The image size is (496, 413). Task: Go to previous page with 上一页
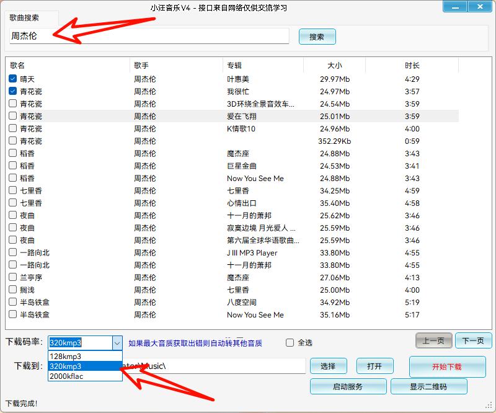(433, 341)
